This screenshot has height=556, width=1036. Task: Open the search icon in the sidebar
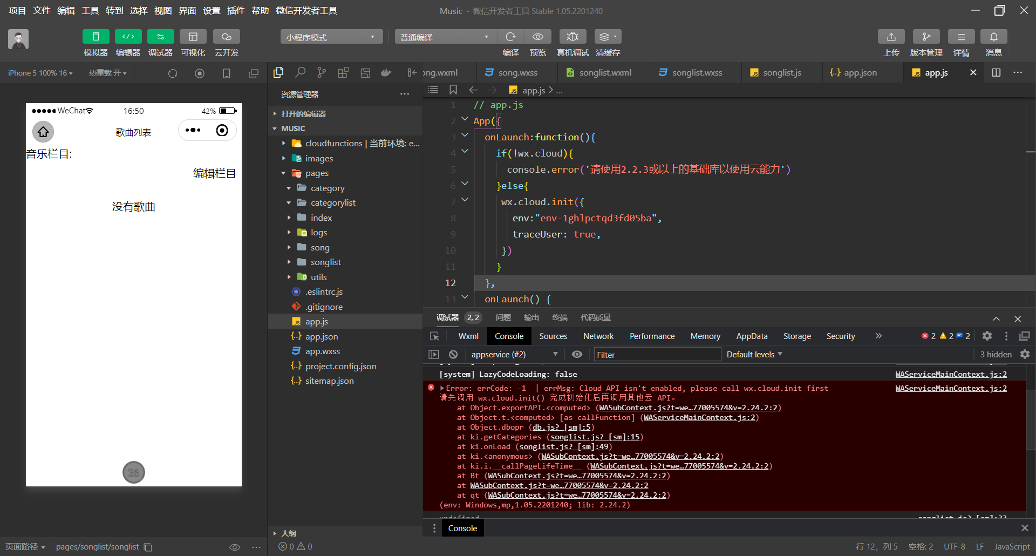pyautogui.click(x=300, y=73)
